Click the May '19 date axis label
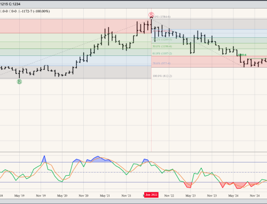 [x=19, y=195]
